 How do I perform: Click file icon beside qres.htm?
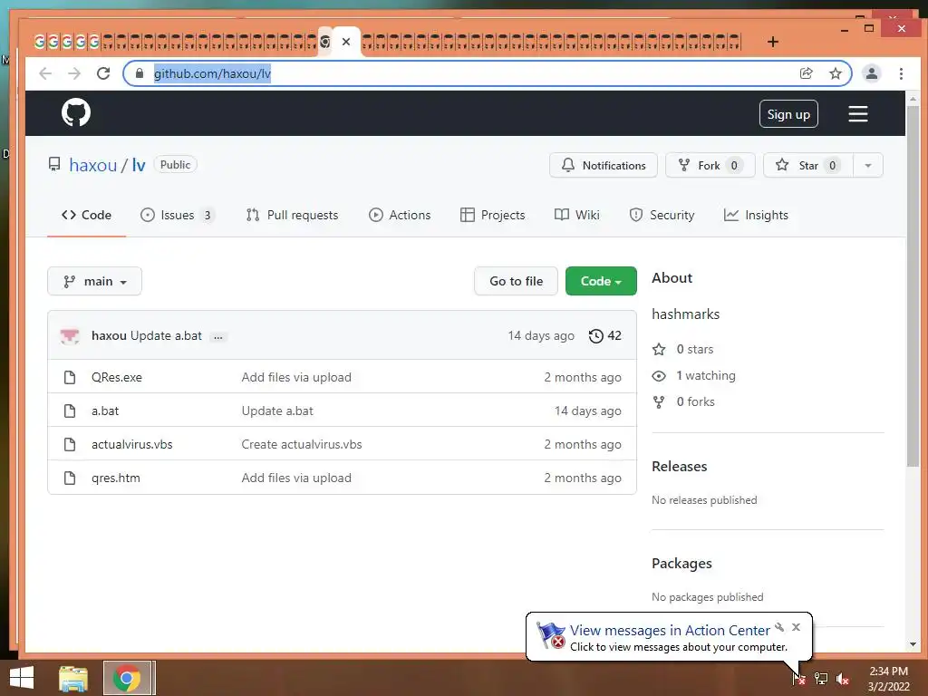(70, 478)
